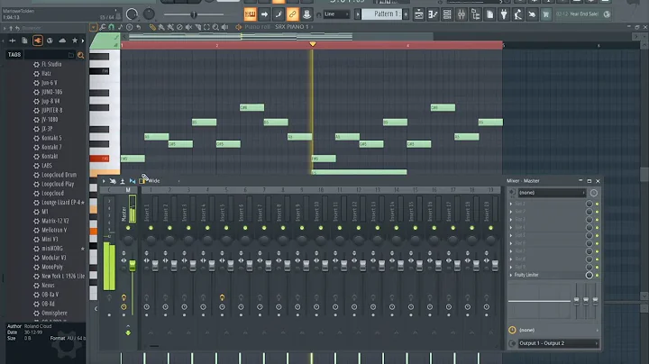Select the zoom tool in piano roll
Viewport: 649px width, 364px height.
tap(215, 27)
